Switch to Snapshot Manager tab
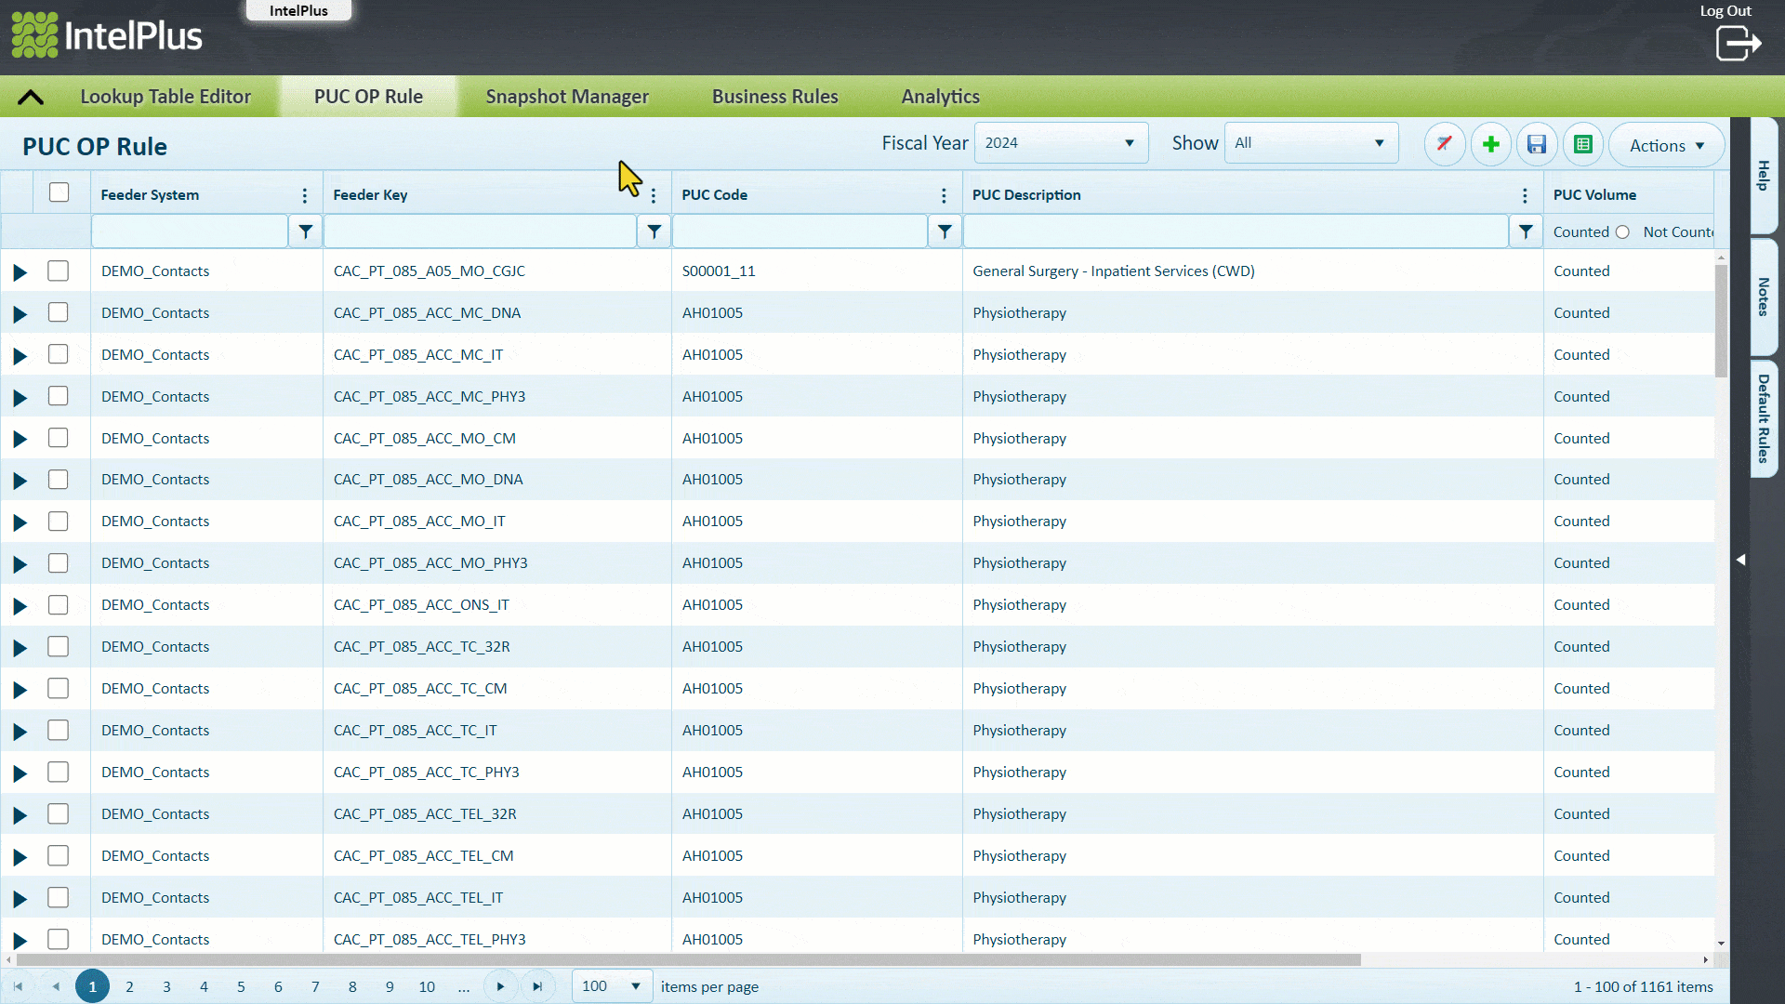The image size is (1785, 1004). tap(567, 97)
